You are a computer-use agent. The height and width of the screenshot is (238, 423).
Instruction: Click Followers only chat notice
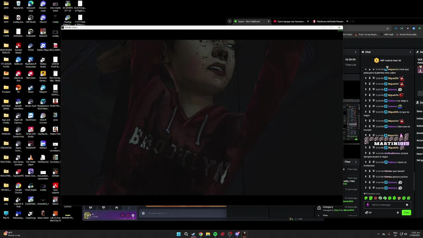[x=371, y=194]
